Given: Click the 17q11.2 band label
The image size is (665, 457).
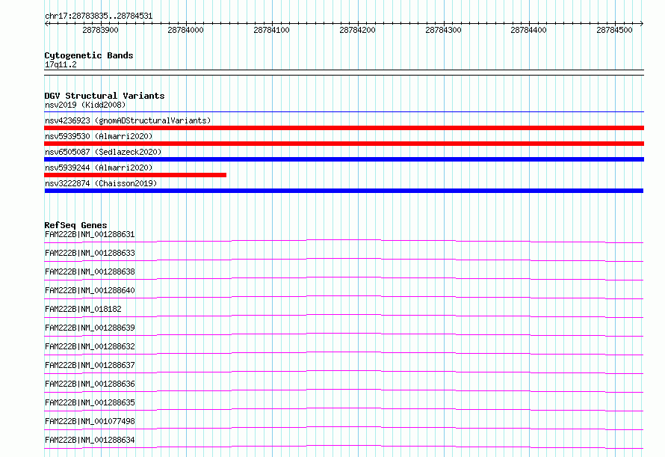Looking at the screenshot, I should 61,64.
